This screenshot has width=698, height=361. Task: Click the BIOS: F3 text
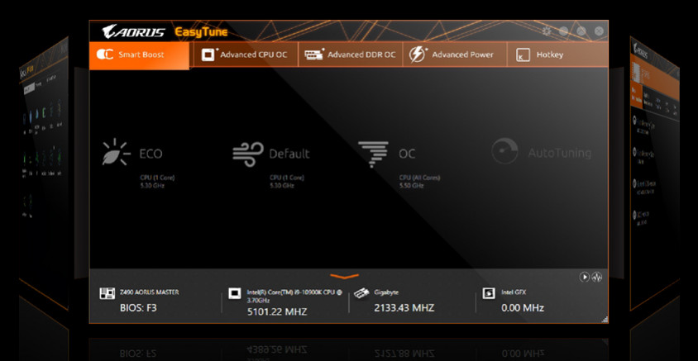tap(138, 307)
